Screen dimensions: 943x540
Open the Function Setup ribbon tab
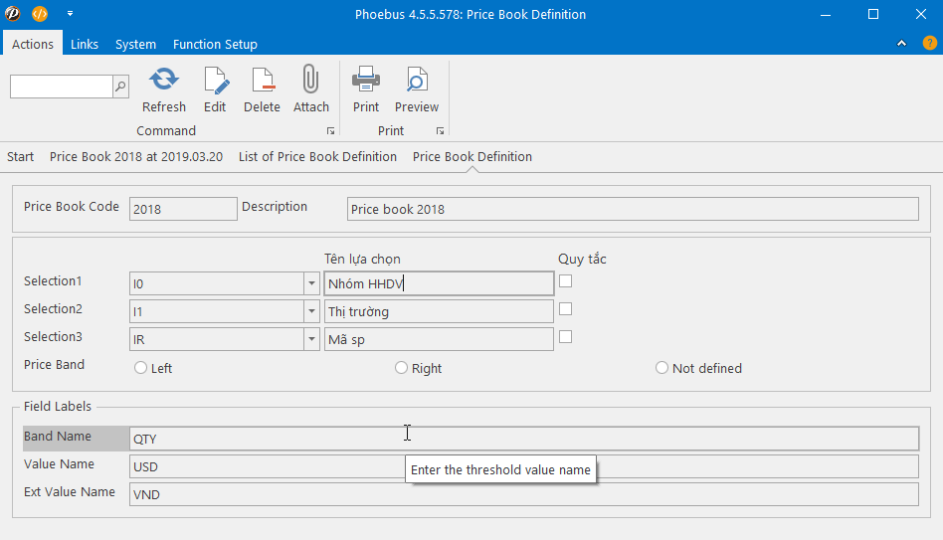click(215, 44)
